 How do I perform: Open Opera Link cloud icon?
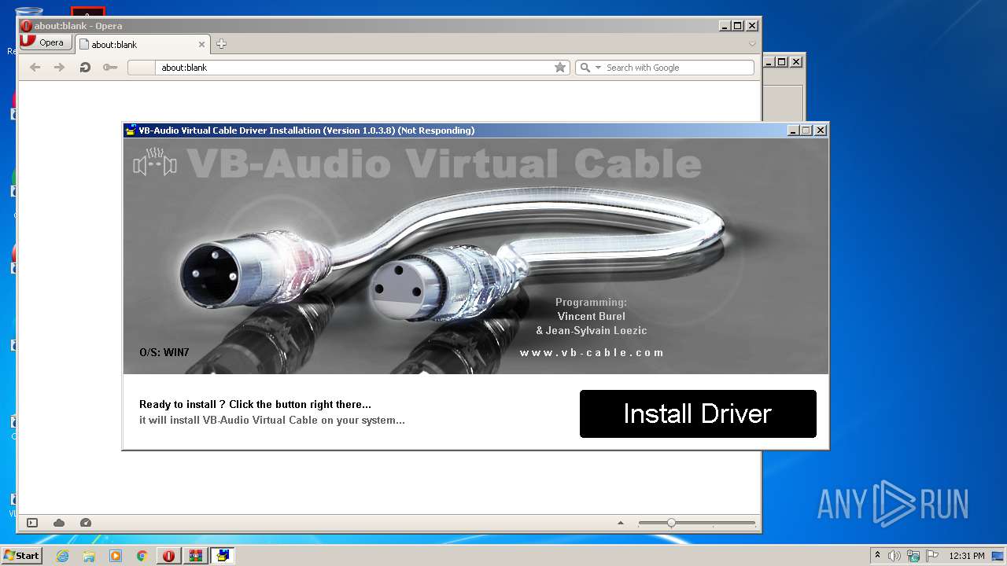pos(59,523)
